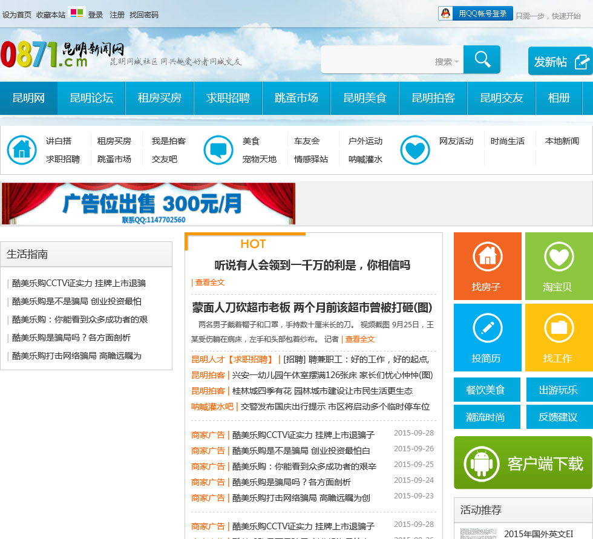Click the colorful squares icon before 登录
The height and width of the screenshot is (539, 593).
[77, 13]
